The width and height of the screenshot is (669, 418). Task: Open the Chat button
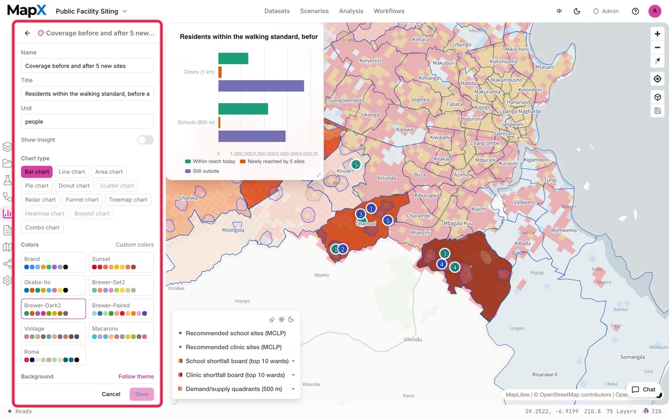pos(643,390)
